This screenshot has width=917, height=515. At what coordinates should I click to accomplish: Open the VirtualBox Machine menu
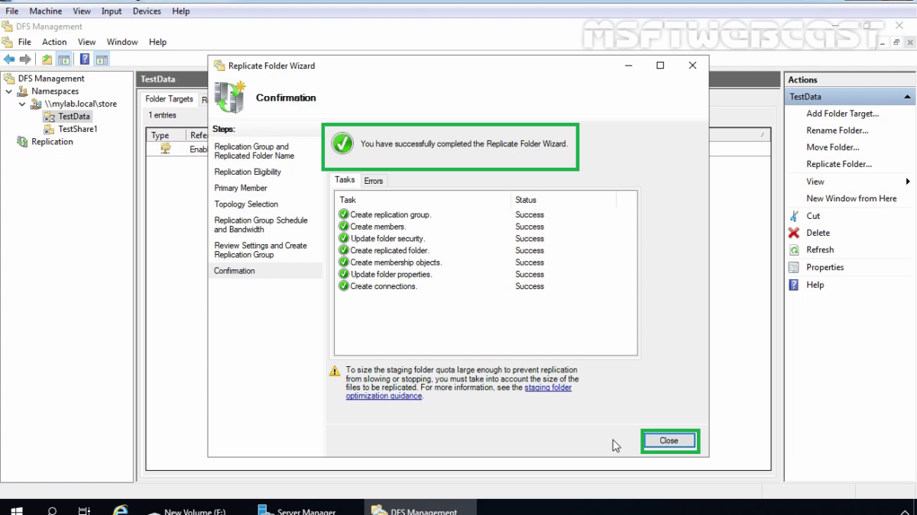[46, 11]
